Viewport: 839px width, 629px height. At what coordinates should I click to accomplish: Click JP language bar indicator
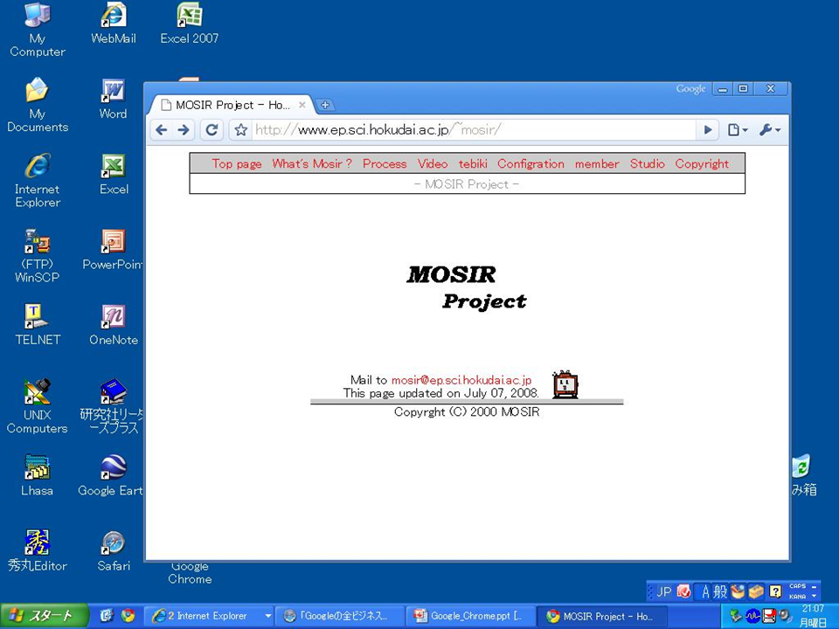coord(663,591)
